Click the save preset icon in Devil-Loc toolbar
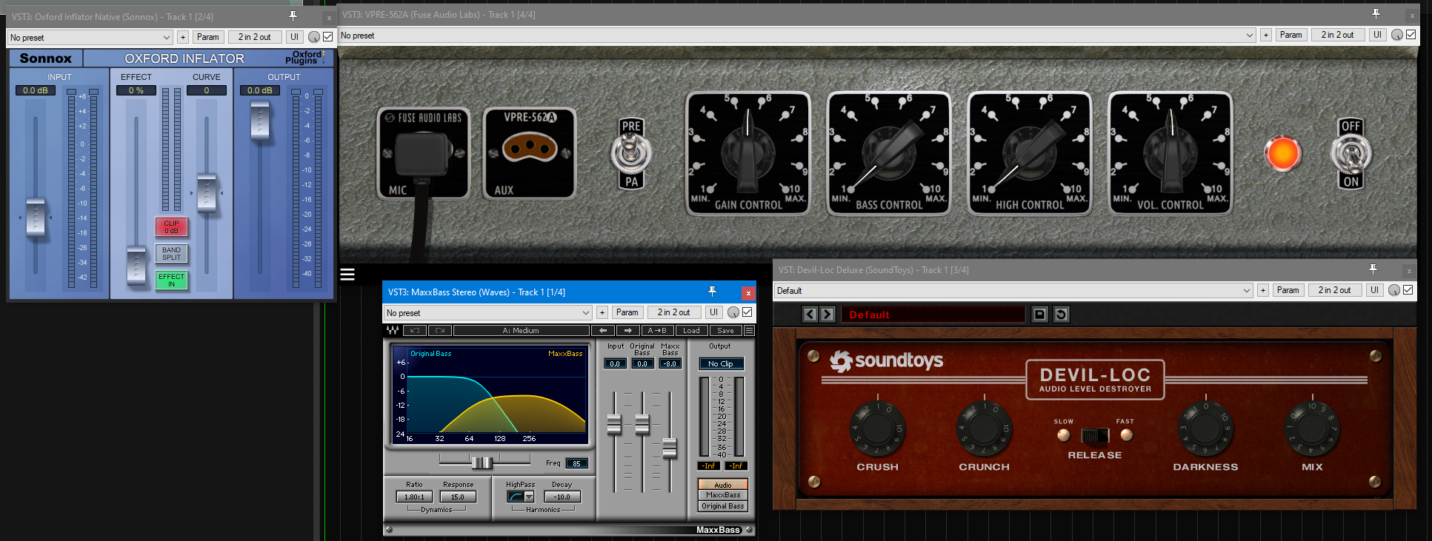 1040,315
